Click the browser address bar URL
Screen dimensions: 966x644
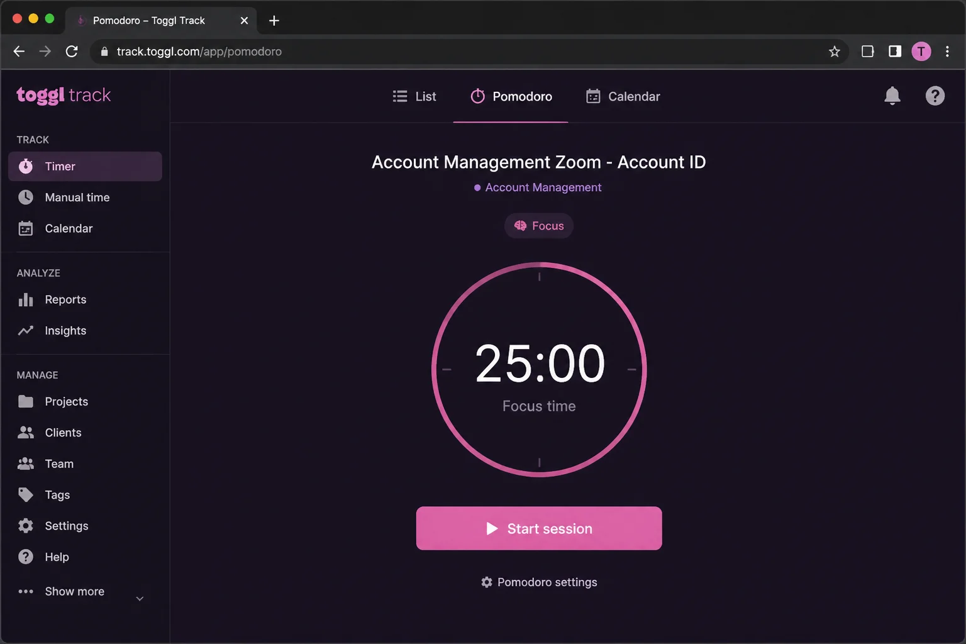(199, 52)
